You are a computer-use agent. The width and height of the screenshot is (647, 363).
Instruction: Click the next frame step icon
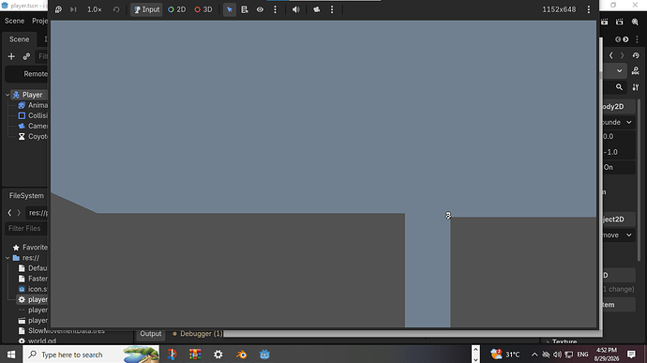point(73,9)
